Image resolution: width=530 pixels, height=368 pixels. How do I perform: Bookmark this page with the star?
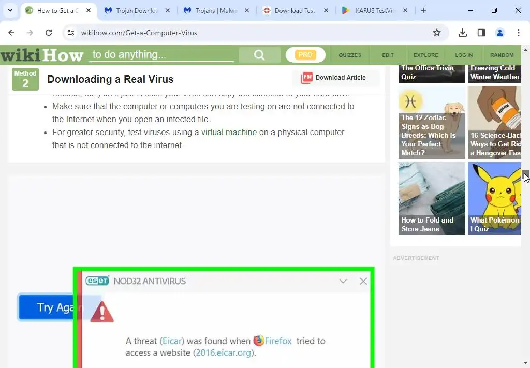437,33
